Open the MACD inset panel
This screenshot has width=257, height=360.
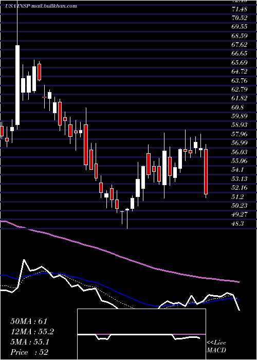point(141,334)
